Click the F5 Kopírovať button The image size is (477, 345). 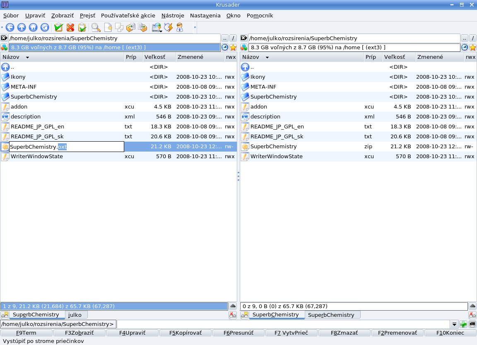[185, 333]
